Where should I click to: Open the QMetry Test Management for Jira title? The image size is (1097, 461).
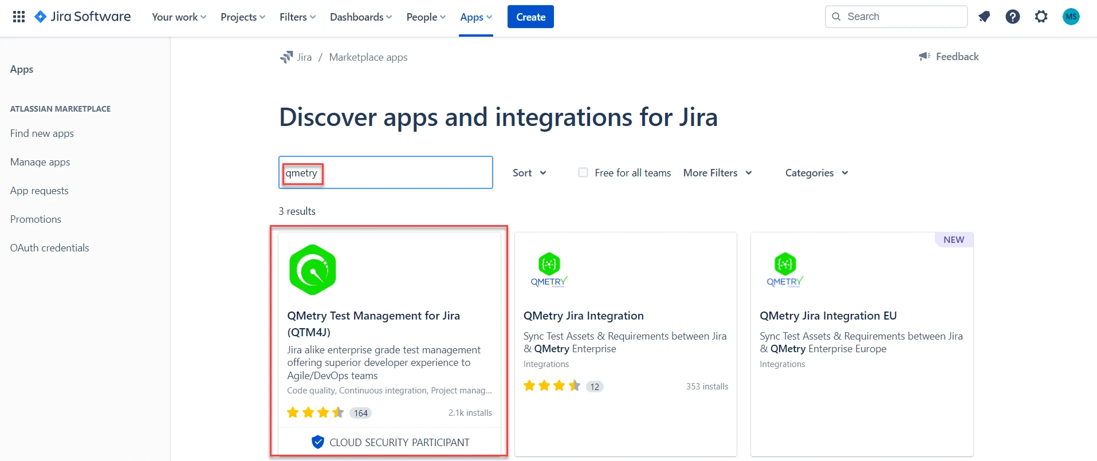pos(373,324)
